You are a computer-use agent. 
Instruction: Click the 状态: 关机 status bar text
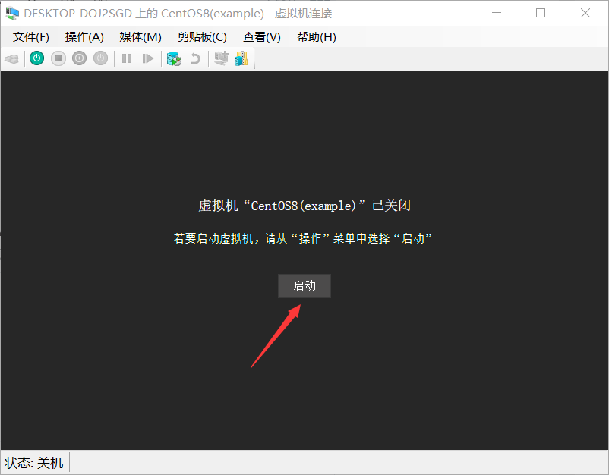[x=33, y=463]
